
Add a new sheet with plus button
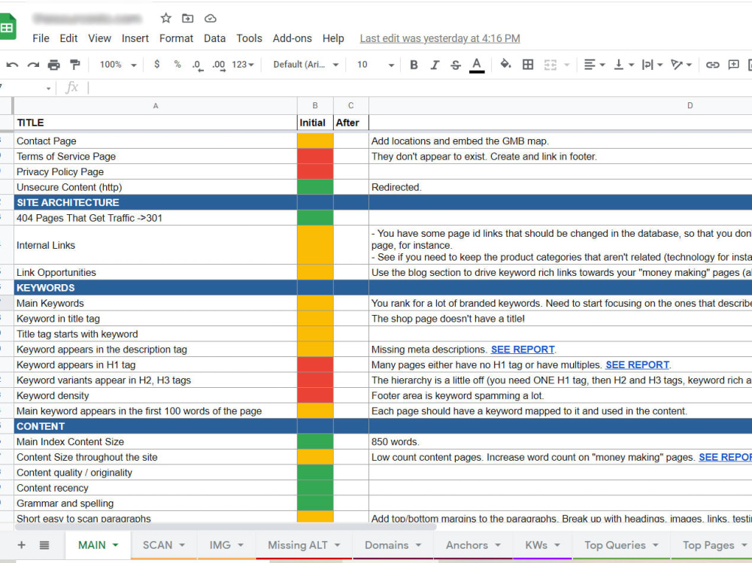click(x=21, y=545)
